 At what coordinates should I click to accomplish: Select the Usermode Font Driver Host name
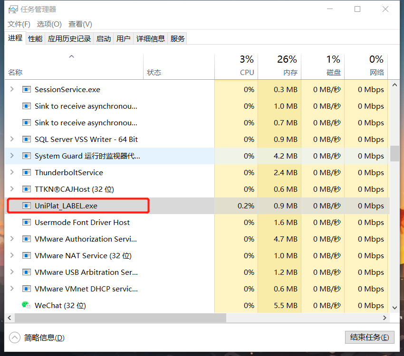click(x=82, y=222)
